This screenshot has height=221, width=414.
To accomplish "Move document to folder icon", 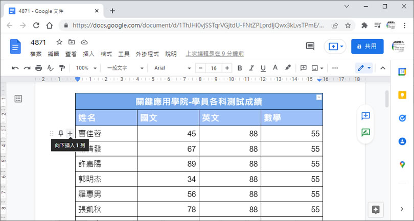I will point(72,42).
